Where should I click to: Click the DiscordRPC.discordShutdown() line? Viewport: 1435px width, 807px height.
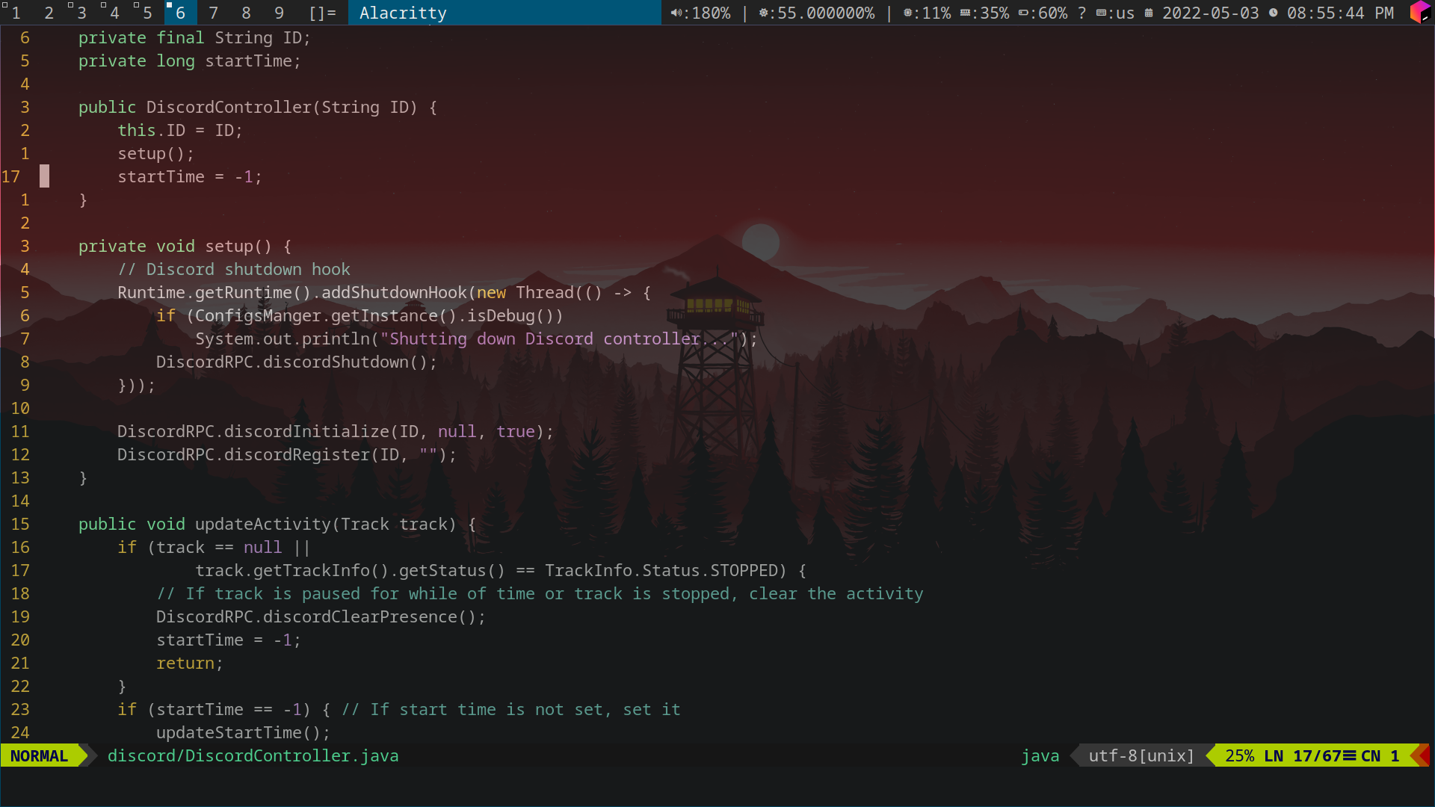click(x=296, y=362)
